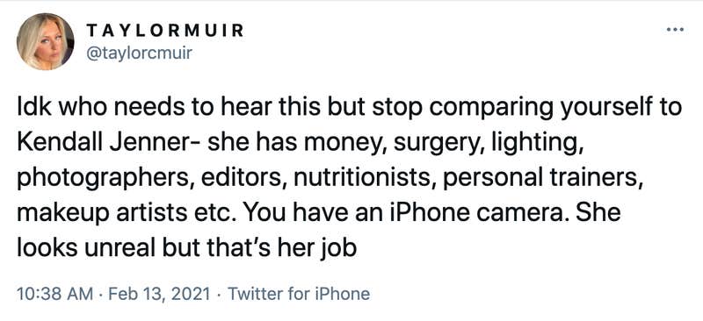Click 'Idk' at the tweet's start
Image resolution: width=703 pixels, height=321 pixels.
coord(33,109)
